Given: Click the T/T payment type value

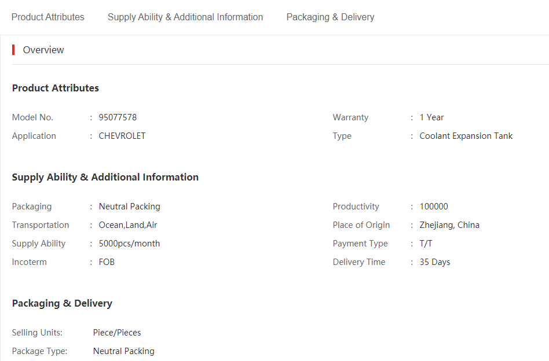Looking at the screenshot, I should tap(426, 244).
